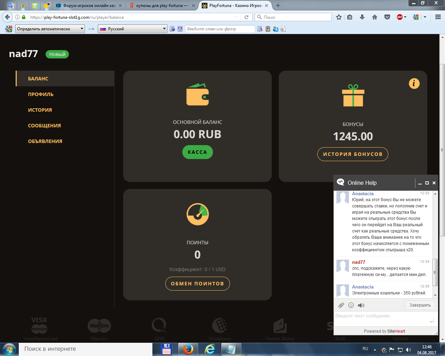Screen dimensions: 445x356
Task: Click the chat scroll down arrow
Action: pos(435,295)
